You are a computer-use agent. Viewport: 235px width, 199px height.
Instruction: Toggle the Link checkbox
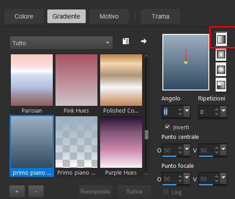tap(166, 192)
